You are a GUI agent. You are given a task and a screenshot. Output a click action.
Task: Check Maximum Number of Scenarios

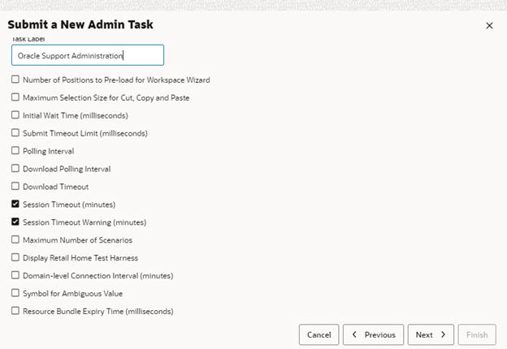point(15,239)
